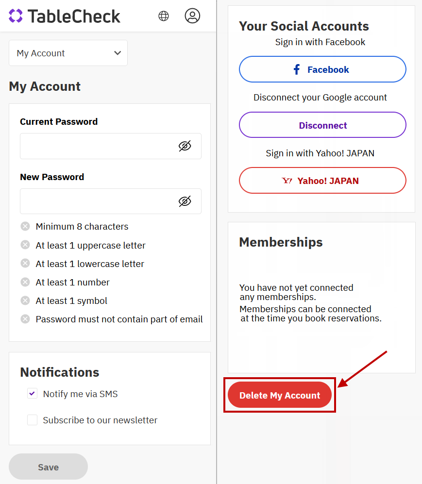
Task: Sign in with the Facebook button
Action: (322, 69)
